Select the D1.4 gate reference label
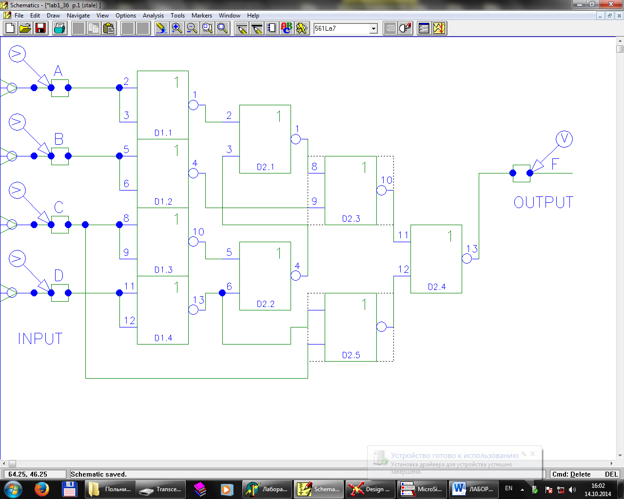Screen dimensions: 624x499 [x=163, y=338]
